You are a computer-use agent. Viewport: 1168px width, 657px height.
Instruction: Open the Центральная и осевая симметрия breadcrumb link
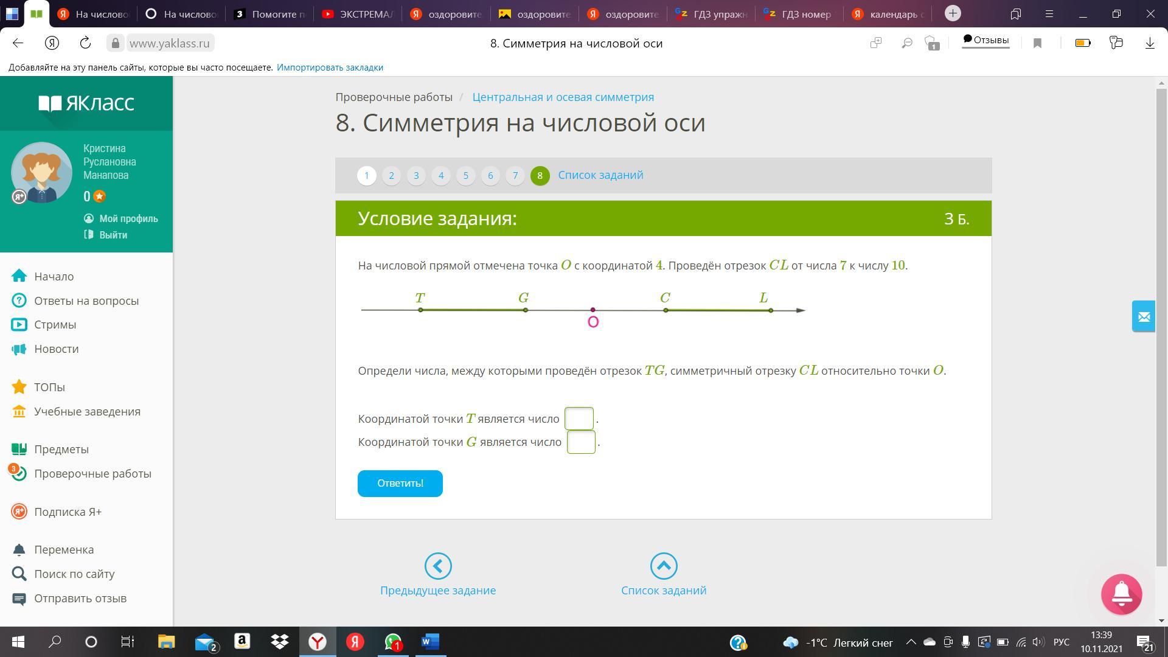click(563, 97)
